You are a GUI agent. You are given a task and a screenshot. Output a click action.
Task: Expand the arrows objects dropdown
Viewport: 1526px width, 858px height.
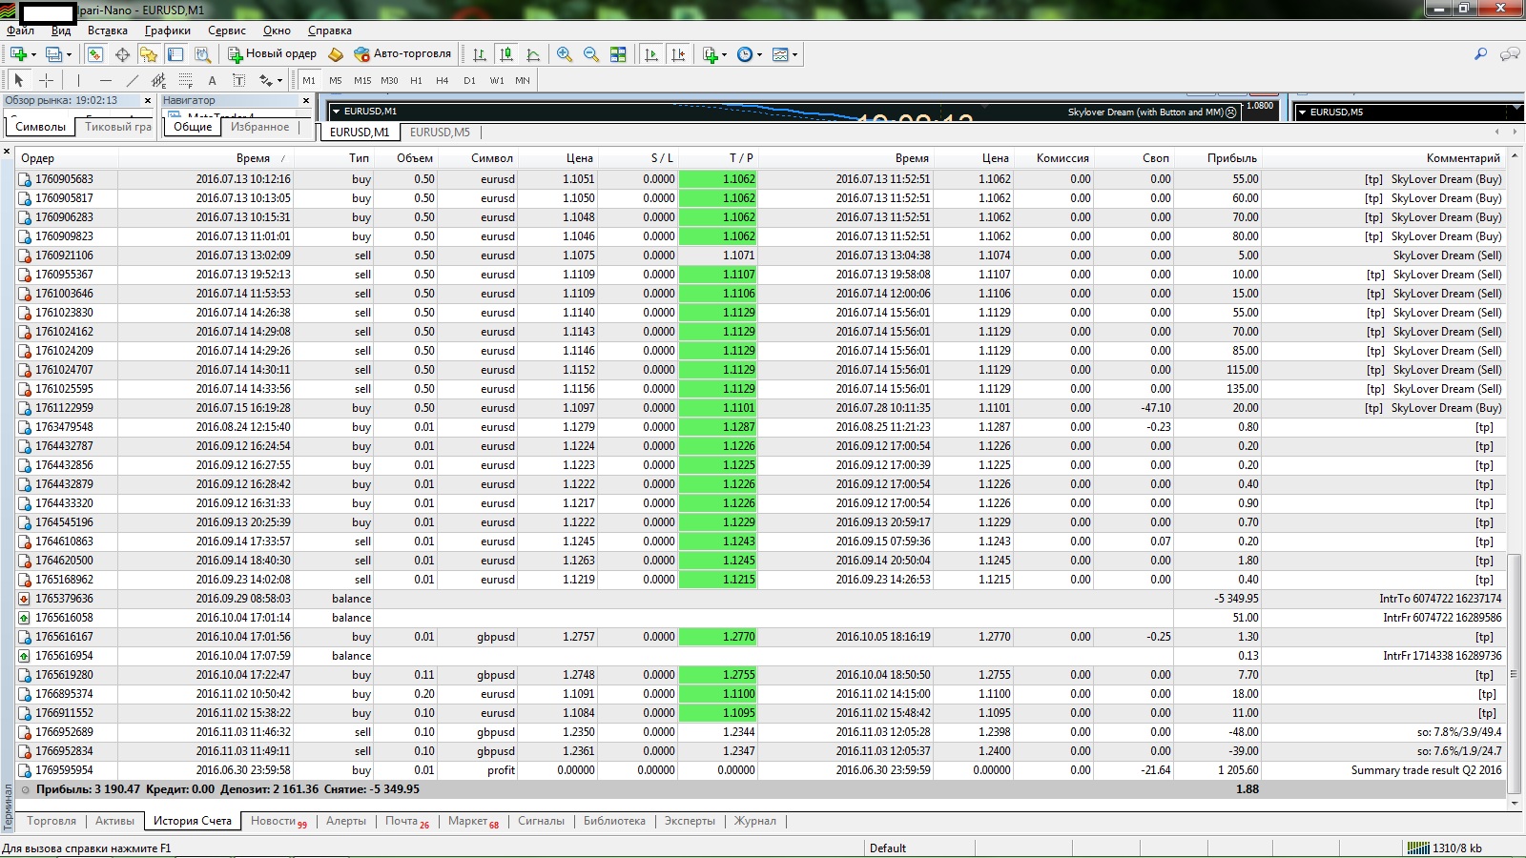[279, 80]
